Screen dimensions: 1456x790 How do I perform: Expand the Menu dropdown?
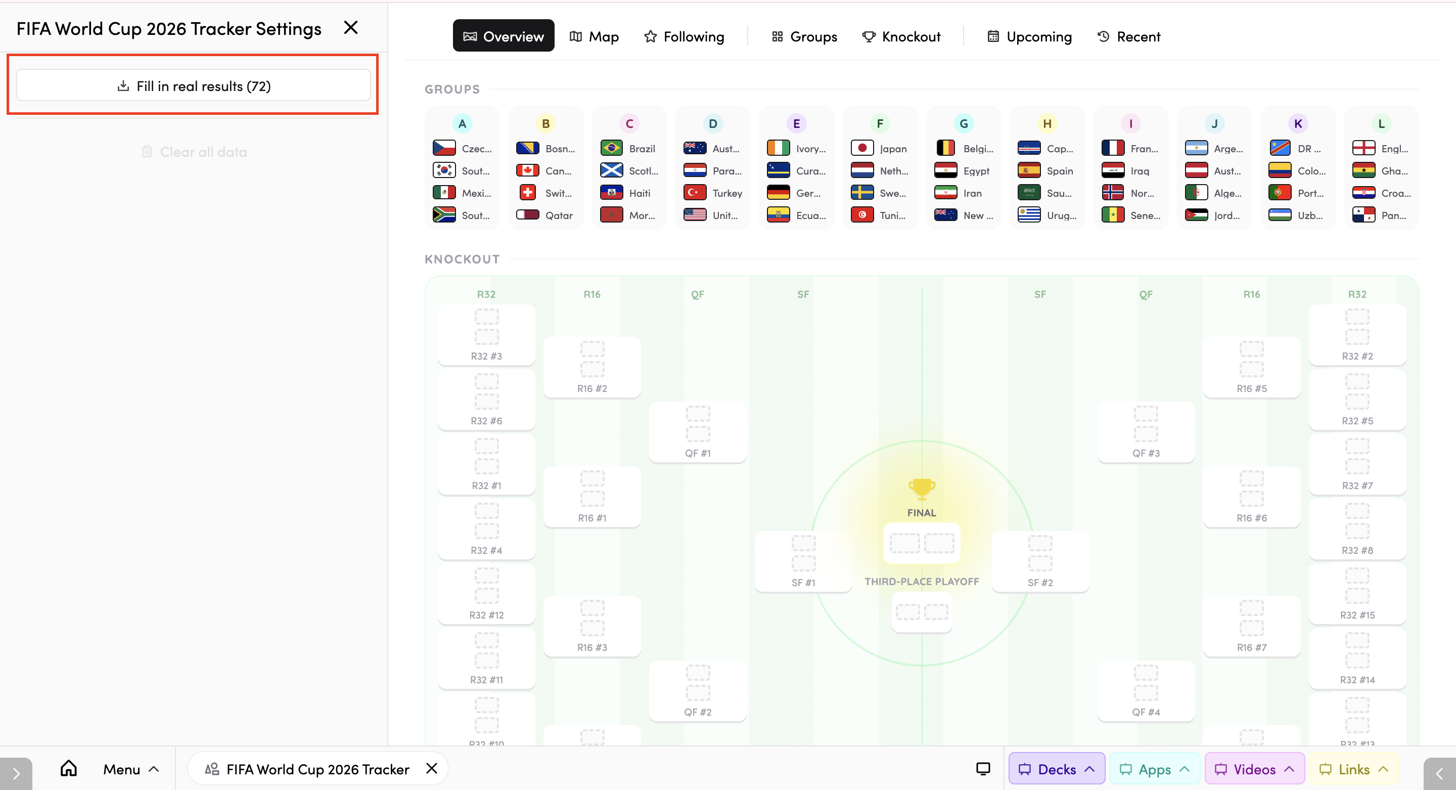click(x=130, y=769)
